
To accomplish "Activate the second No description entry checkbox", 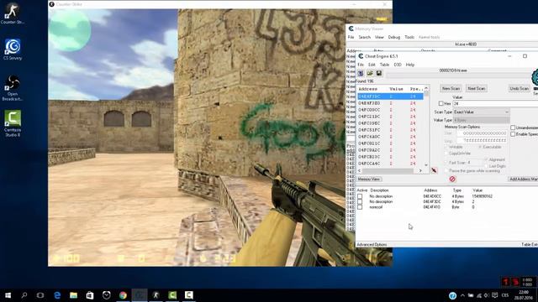I will (360, 202).
